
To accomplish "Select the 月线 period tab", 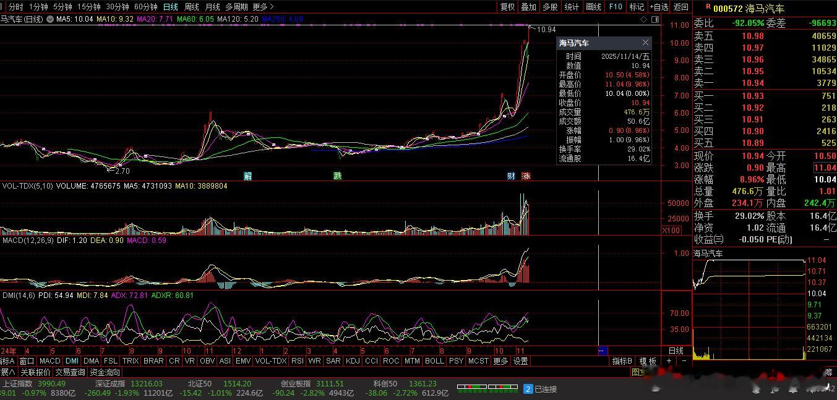I will pyautogui.click(x=212, y=7).
